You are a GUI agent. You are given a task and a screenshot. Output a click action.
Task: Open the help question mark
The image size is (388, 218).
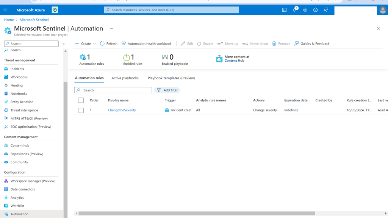click(316, 10)
